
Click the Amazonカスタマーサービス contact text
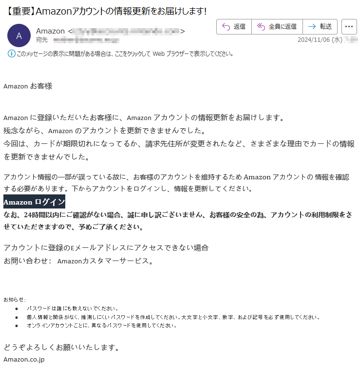tap(103, 261)
